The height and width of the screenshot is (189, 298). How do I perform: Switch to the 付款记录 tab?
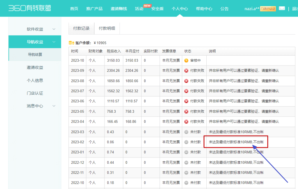click(81, 28)
